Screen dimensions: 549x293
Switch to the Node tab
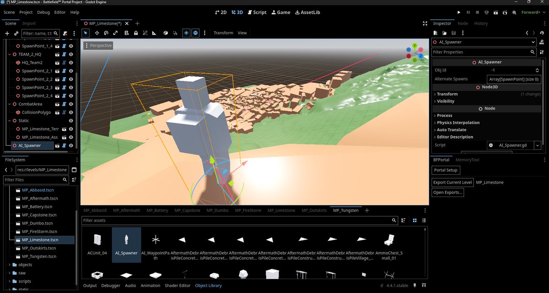(x=463, y=23)
